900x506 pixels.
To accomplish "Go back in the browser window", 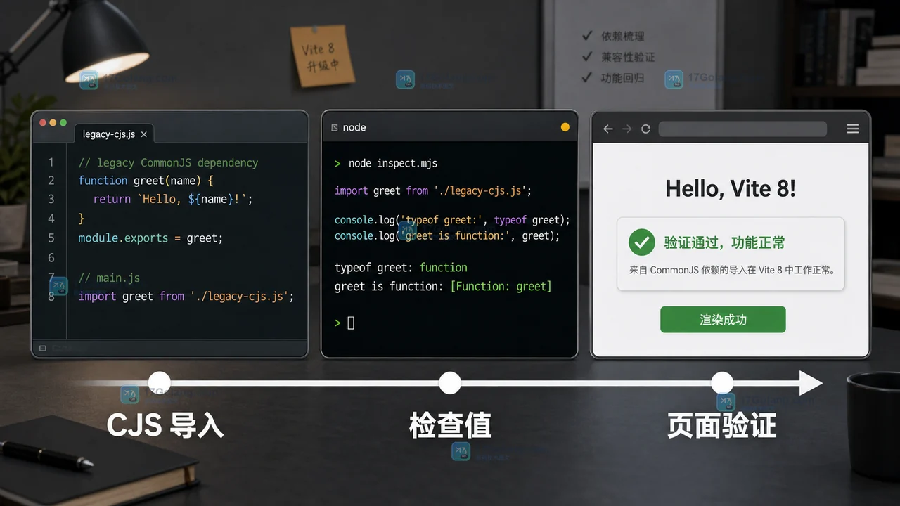I will [x=608, y=129].
